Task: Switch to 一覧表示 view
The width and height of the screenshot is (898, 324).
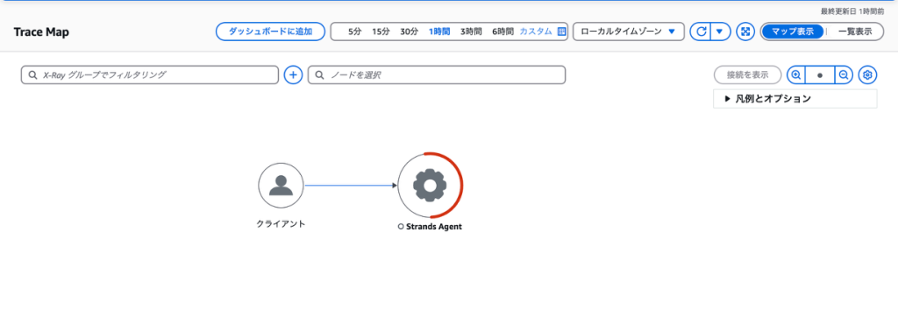Action: (855, 32)
